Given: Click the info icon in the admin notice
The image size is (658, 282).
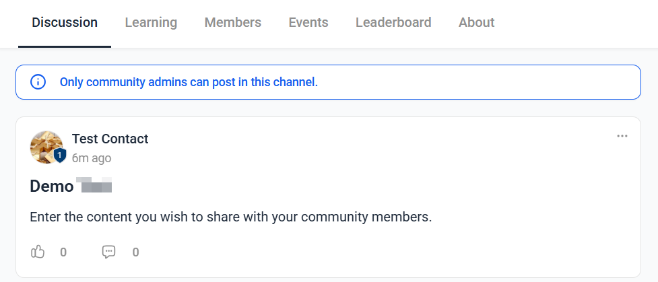Looking at the screenshot, I should tap(38, 82).
